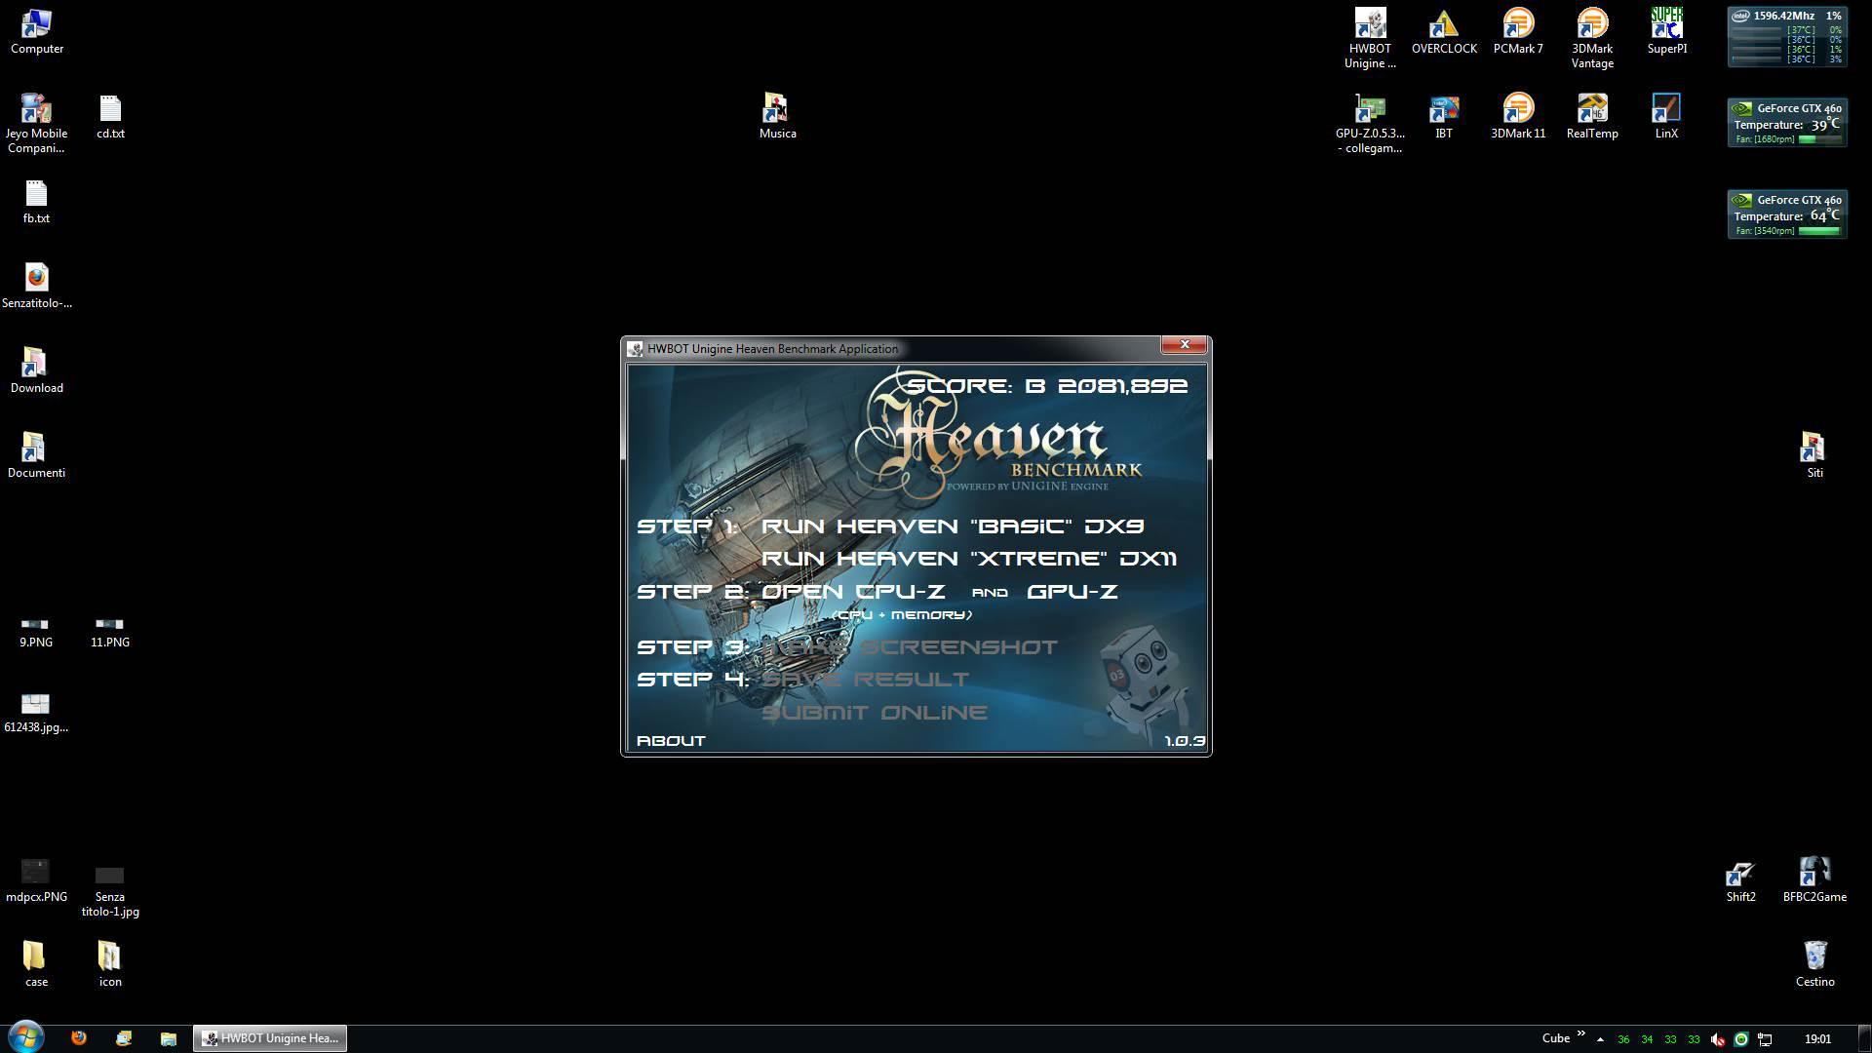Launch HWBOT Unigine desktop shortcut
Image resolution: width=1872 pixels, height=1053 pixels.
1370,38
